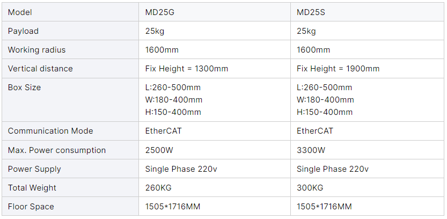The image size is (447, 219).
Task: Select the MD25S column header
Action: (311, 12)
